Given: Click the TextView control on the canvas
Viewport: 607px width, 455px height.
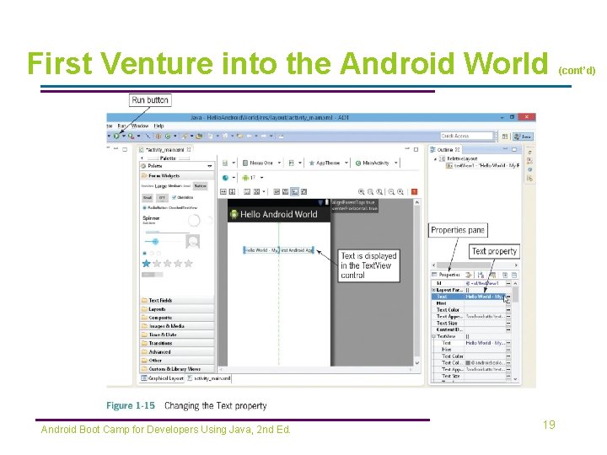Looking at the screenshot, I should 279,250.
